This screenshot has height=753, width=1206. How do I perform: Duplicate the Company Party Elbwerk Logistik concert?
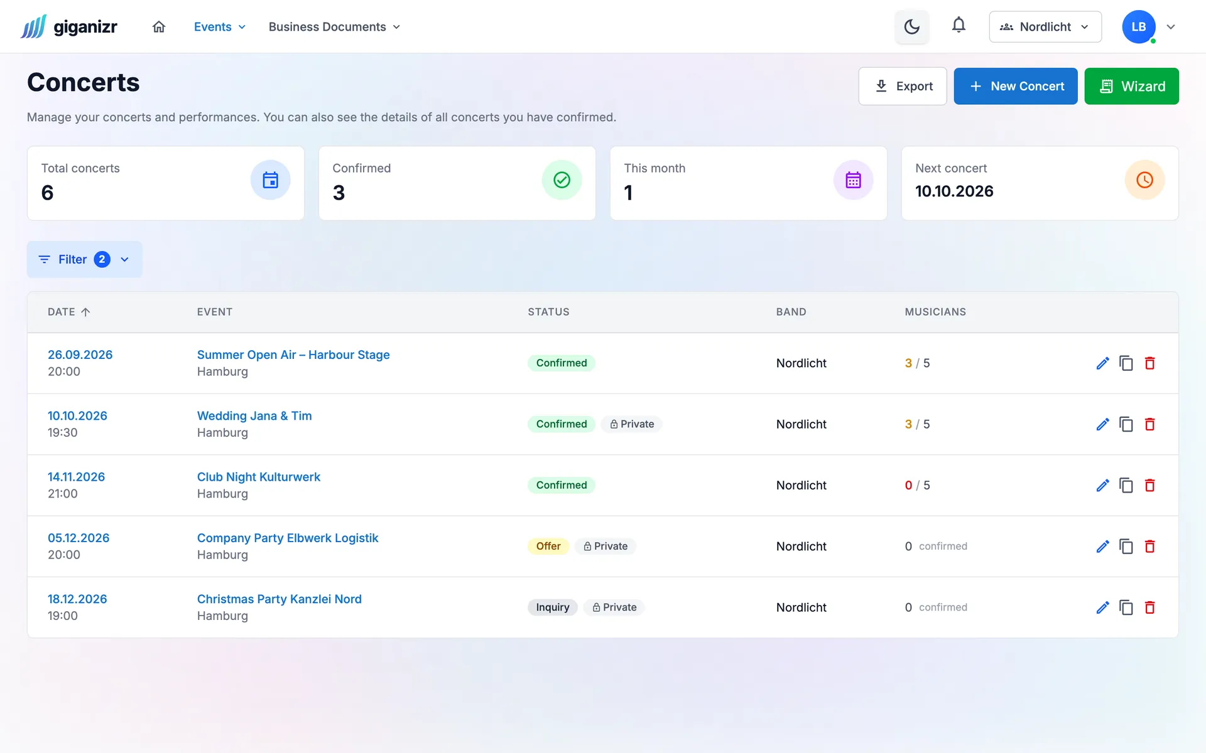[x=1126, y=547]
